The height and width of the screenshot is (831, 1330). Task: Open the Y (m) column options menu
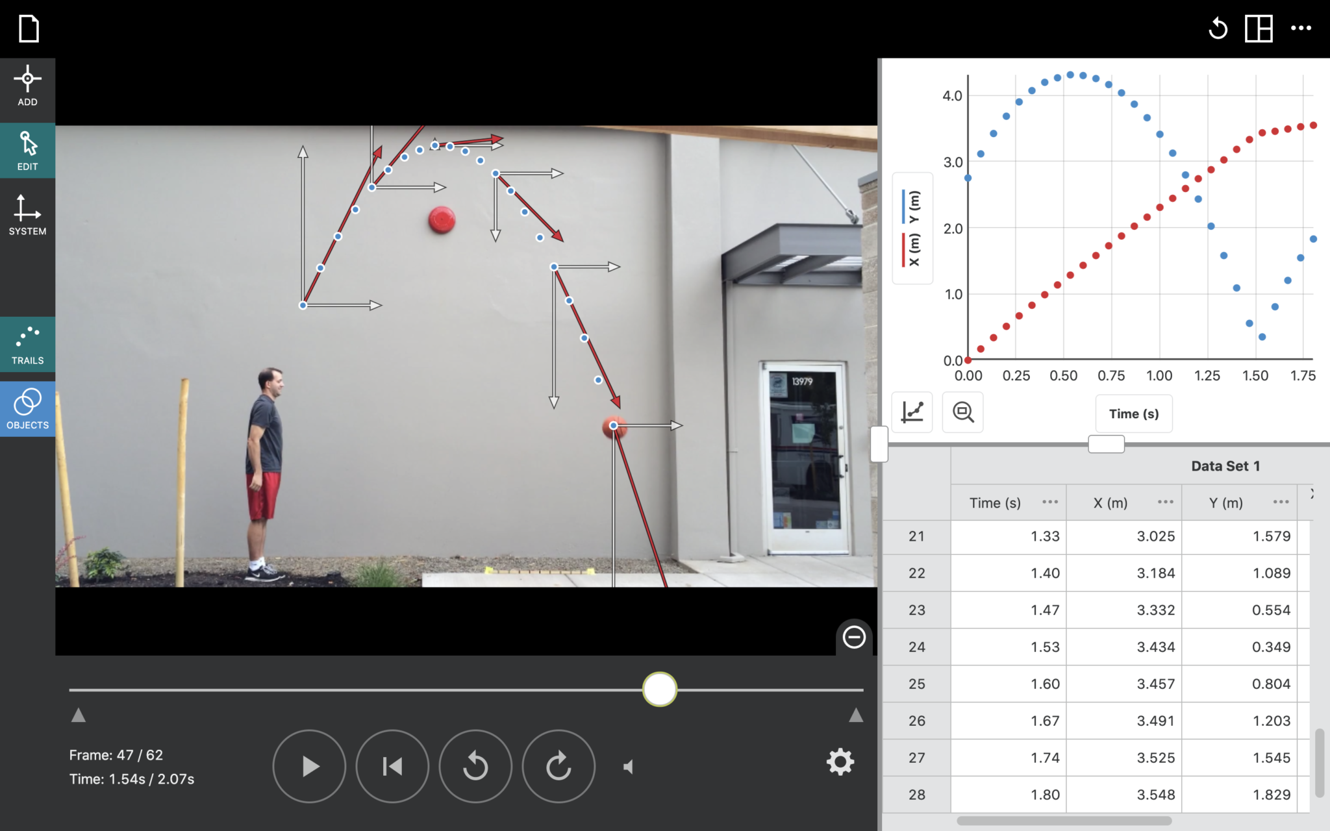coord(1280,502)
